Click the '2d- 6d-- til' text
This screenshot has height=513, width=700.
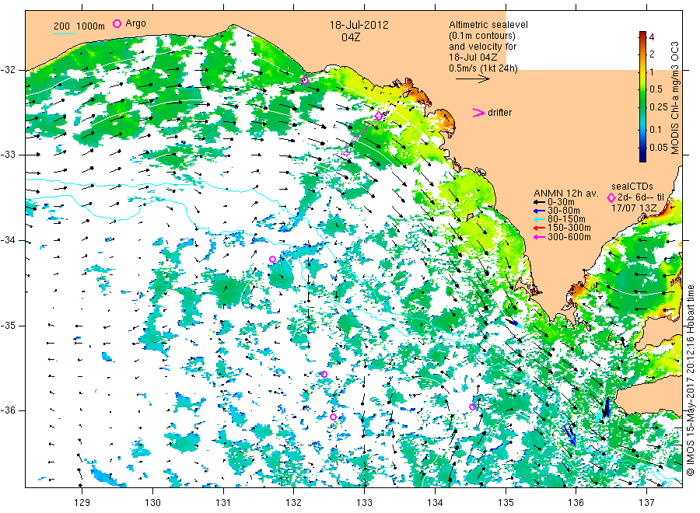tap(641, 197)
